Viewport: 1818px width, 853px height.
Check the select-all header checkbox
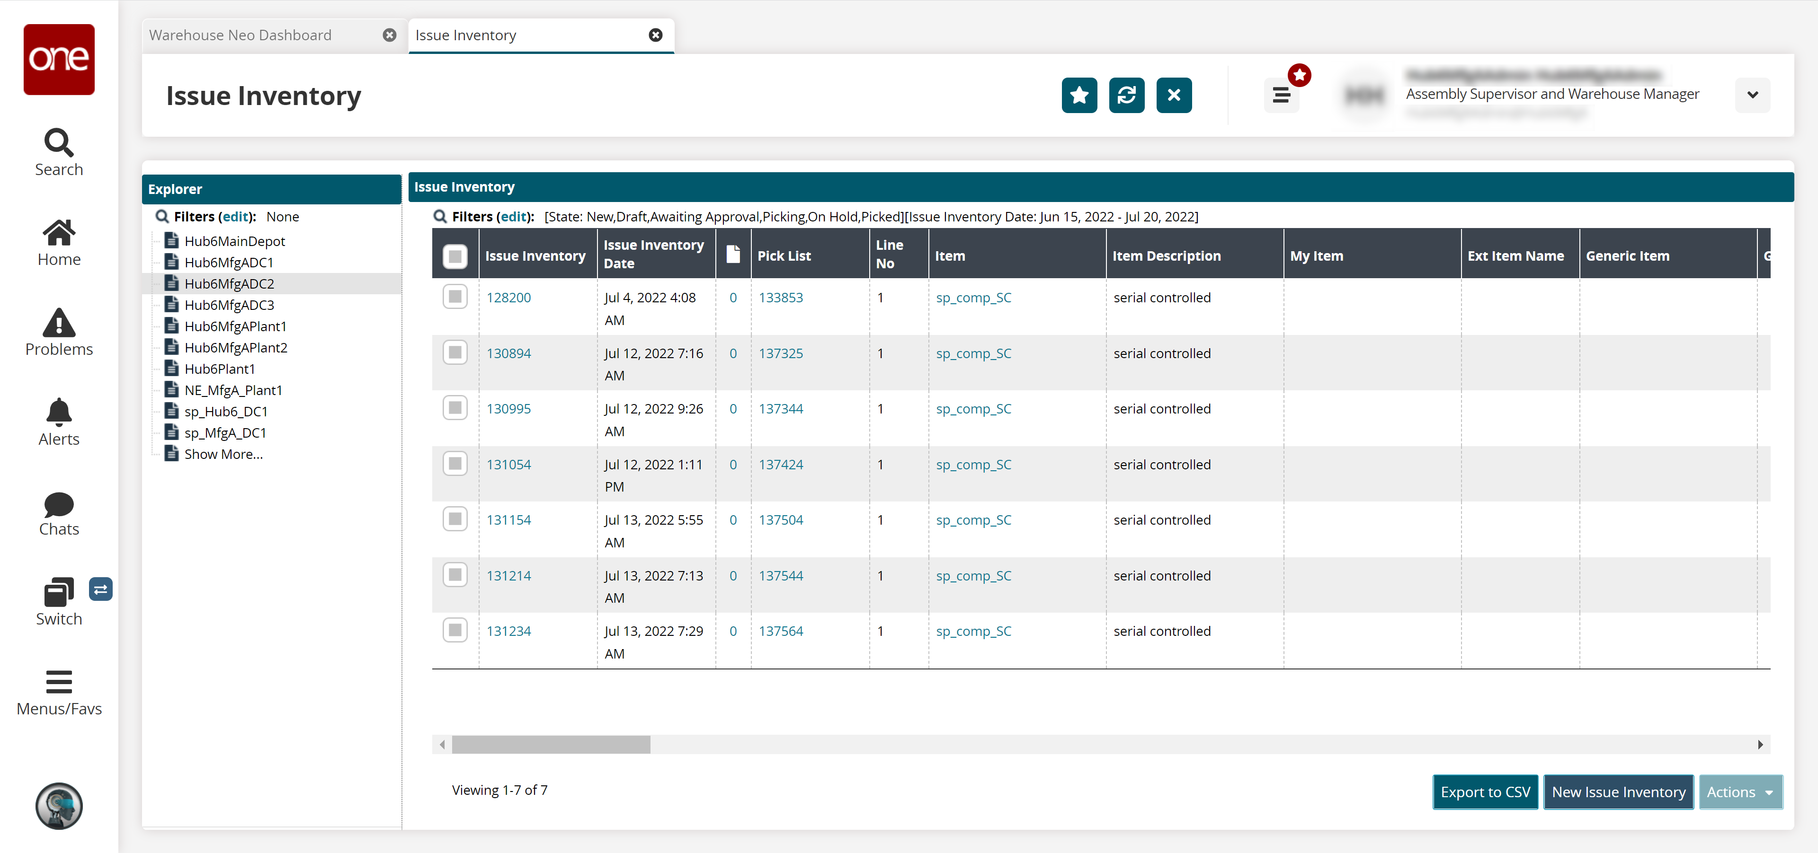[x=455, y=256]
